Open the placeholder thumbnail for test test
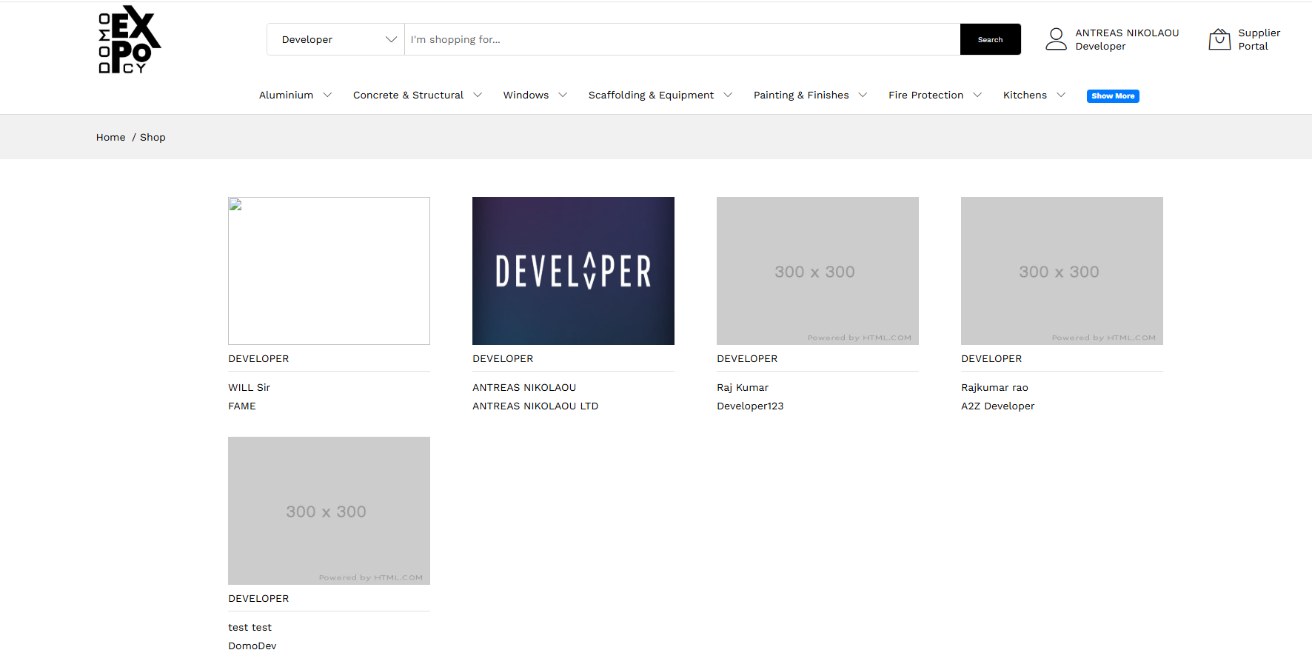This screenshot has width=1312, height=667. coord(329,511)
